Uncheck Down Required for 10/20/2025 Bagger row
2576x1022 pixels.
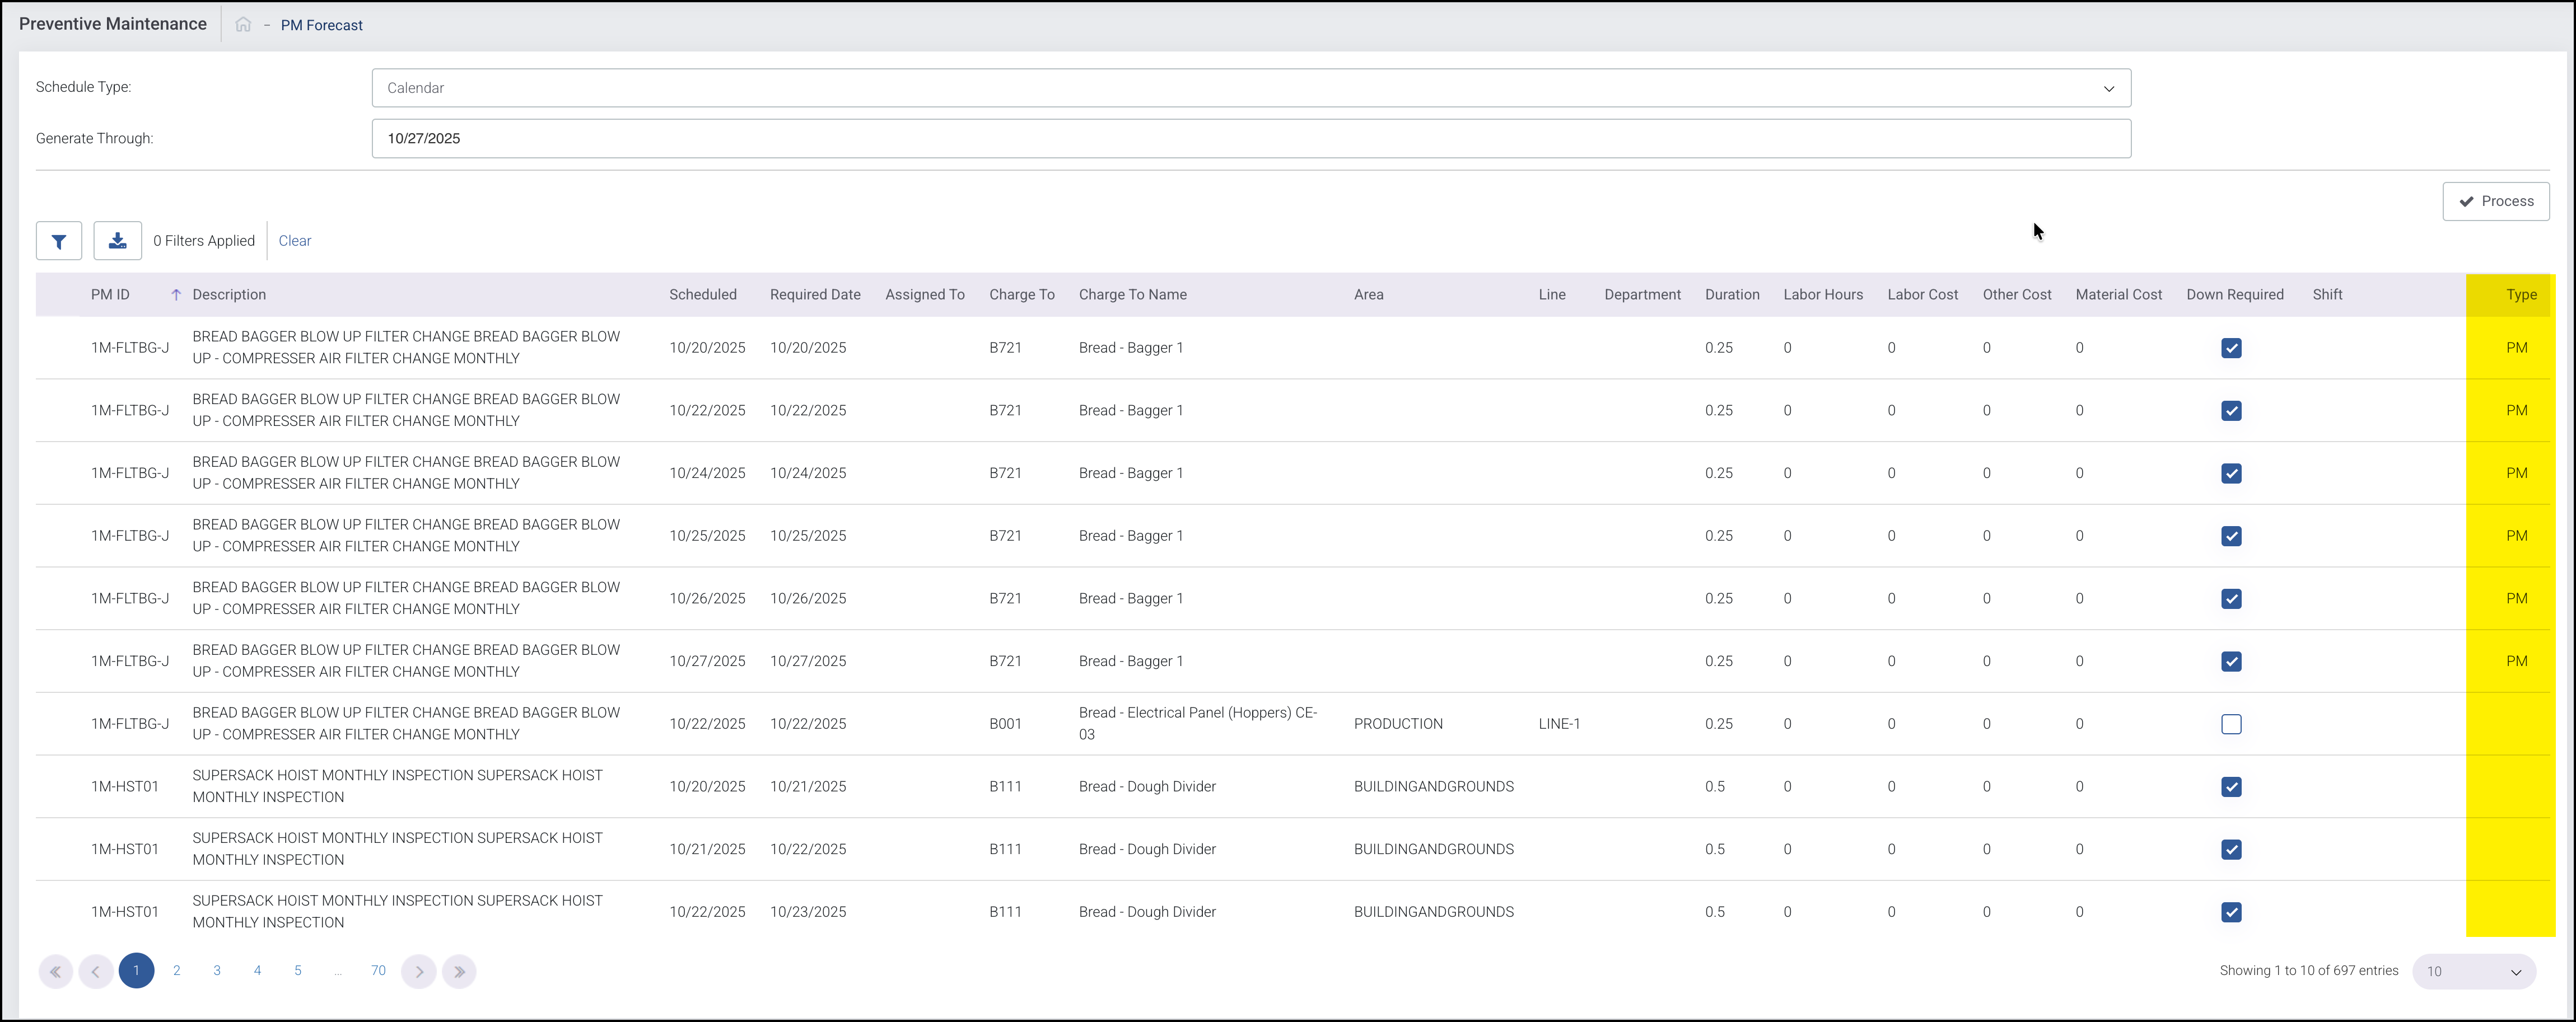coord(2231,348)
